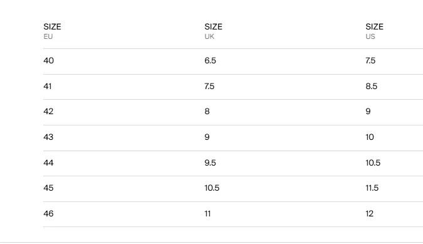Click the UK size 6.5 value
This screenshot has width=423, height=244.
point(210,60)
